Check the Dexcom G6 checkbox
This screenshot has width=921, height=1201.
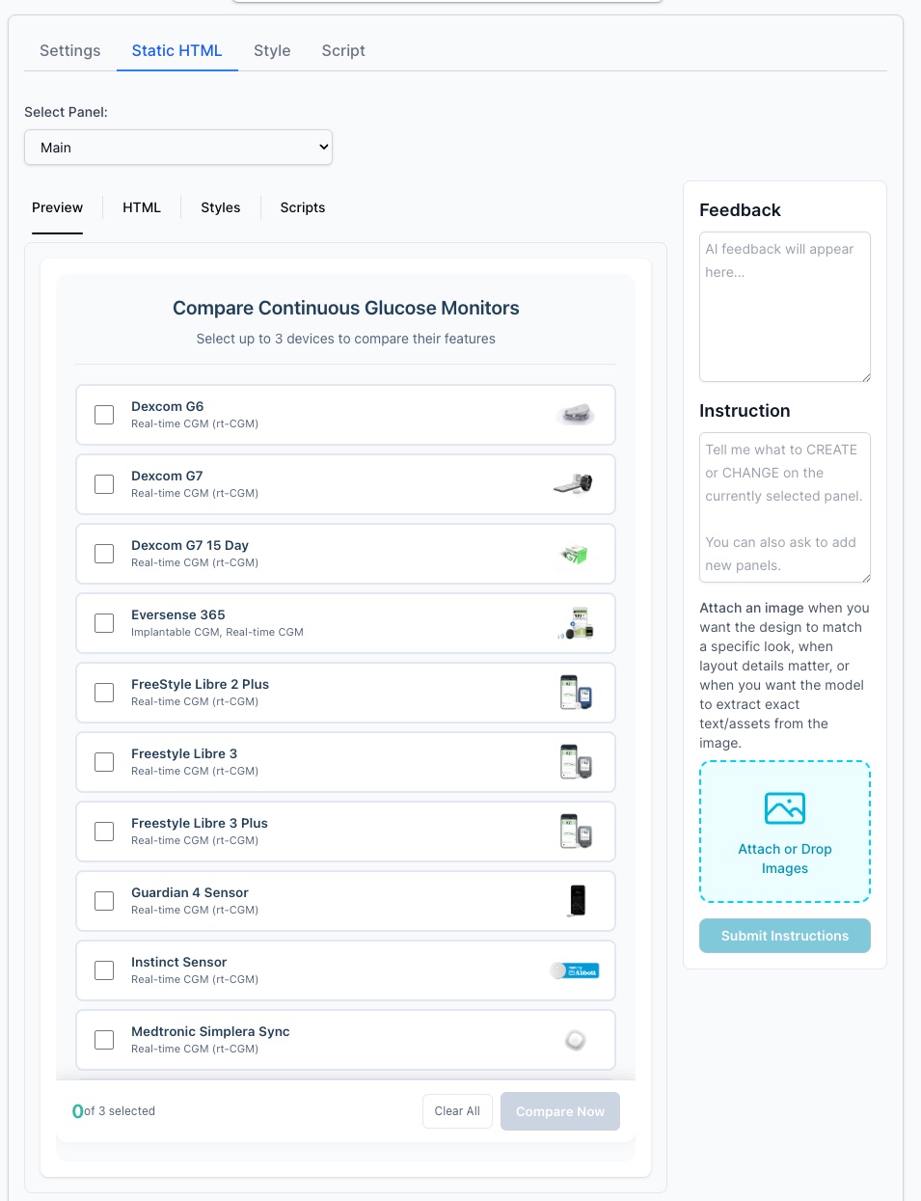(x=104, y=415)
